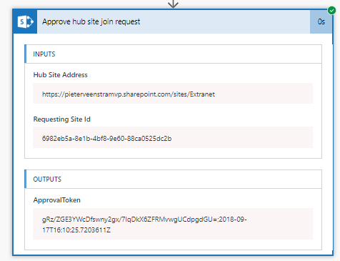
Task: Select the pieterveenstramvp sharepoint Extranet URL
Action: 129,94
